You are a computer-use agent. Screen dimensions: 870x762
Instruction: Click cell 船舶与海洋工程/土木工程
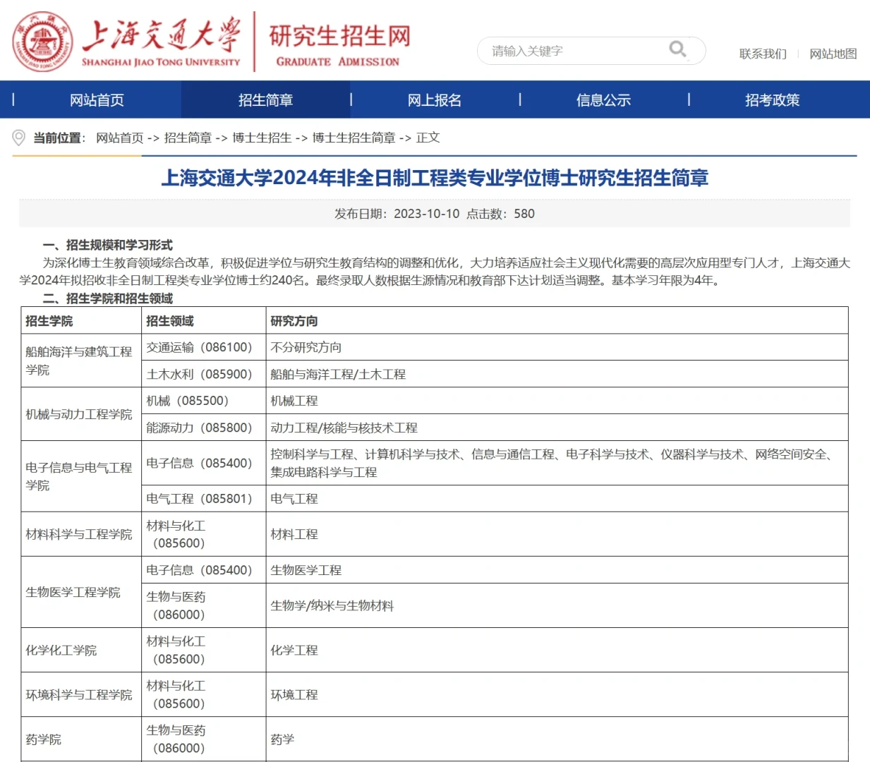[x=557, y=374]
